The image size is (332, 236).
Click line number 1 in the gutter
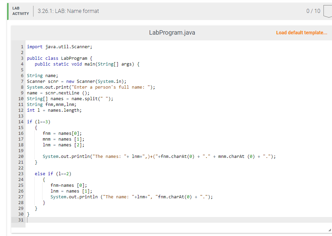[x=22, y=47]
